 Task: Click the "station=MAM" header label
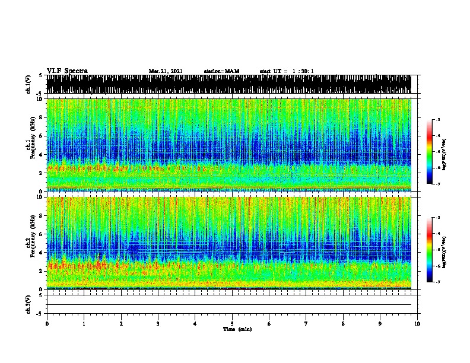point(221,71)
